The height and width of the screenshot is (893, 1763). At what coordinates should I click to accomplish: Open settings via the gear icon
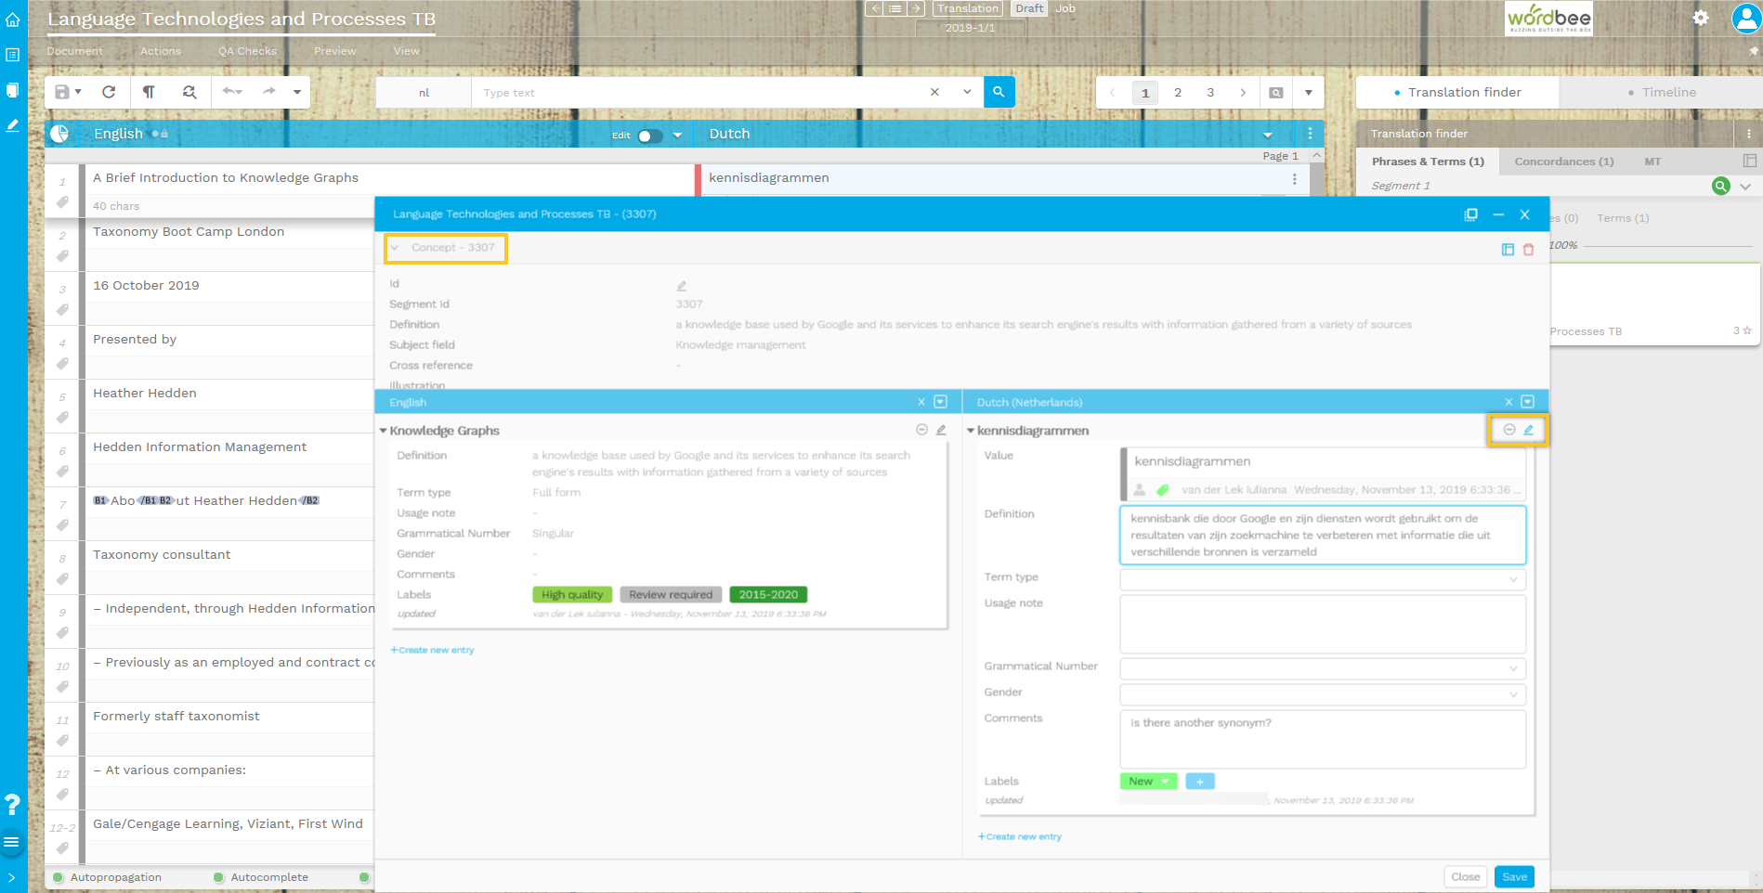[1700, 18]
